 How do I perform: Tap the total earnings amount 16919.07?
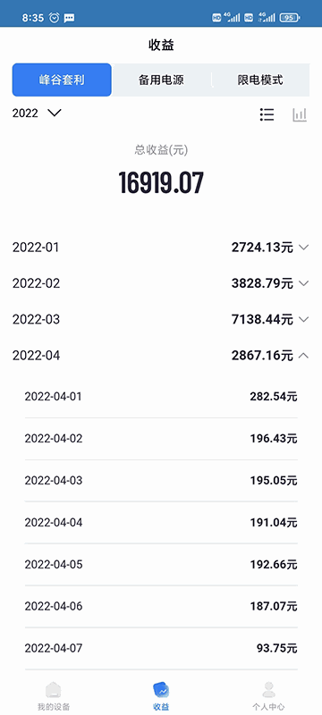(161, 183)
